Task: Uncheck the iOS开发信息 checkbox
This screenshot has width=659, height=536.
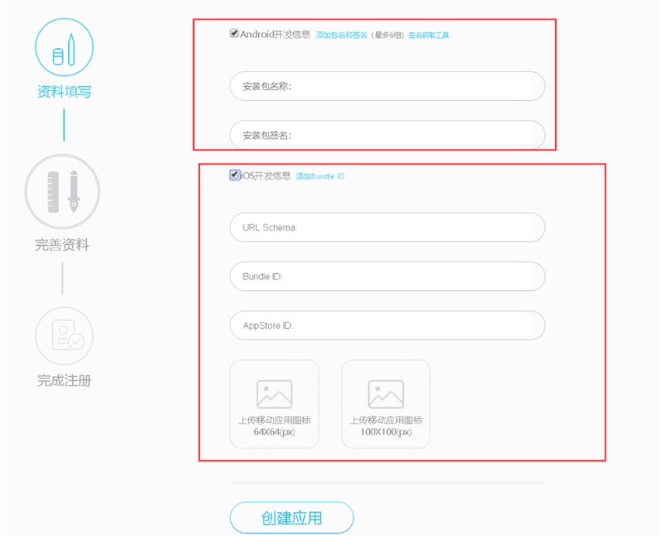Action: [234, 175]
